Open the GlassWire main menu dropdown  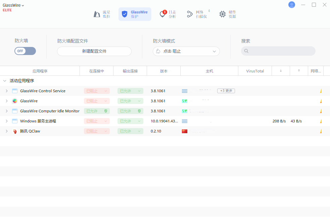[x=13, y=5]
